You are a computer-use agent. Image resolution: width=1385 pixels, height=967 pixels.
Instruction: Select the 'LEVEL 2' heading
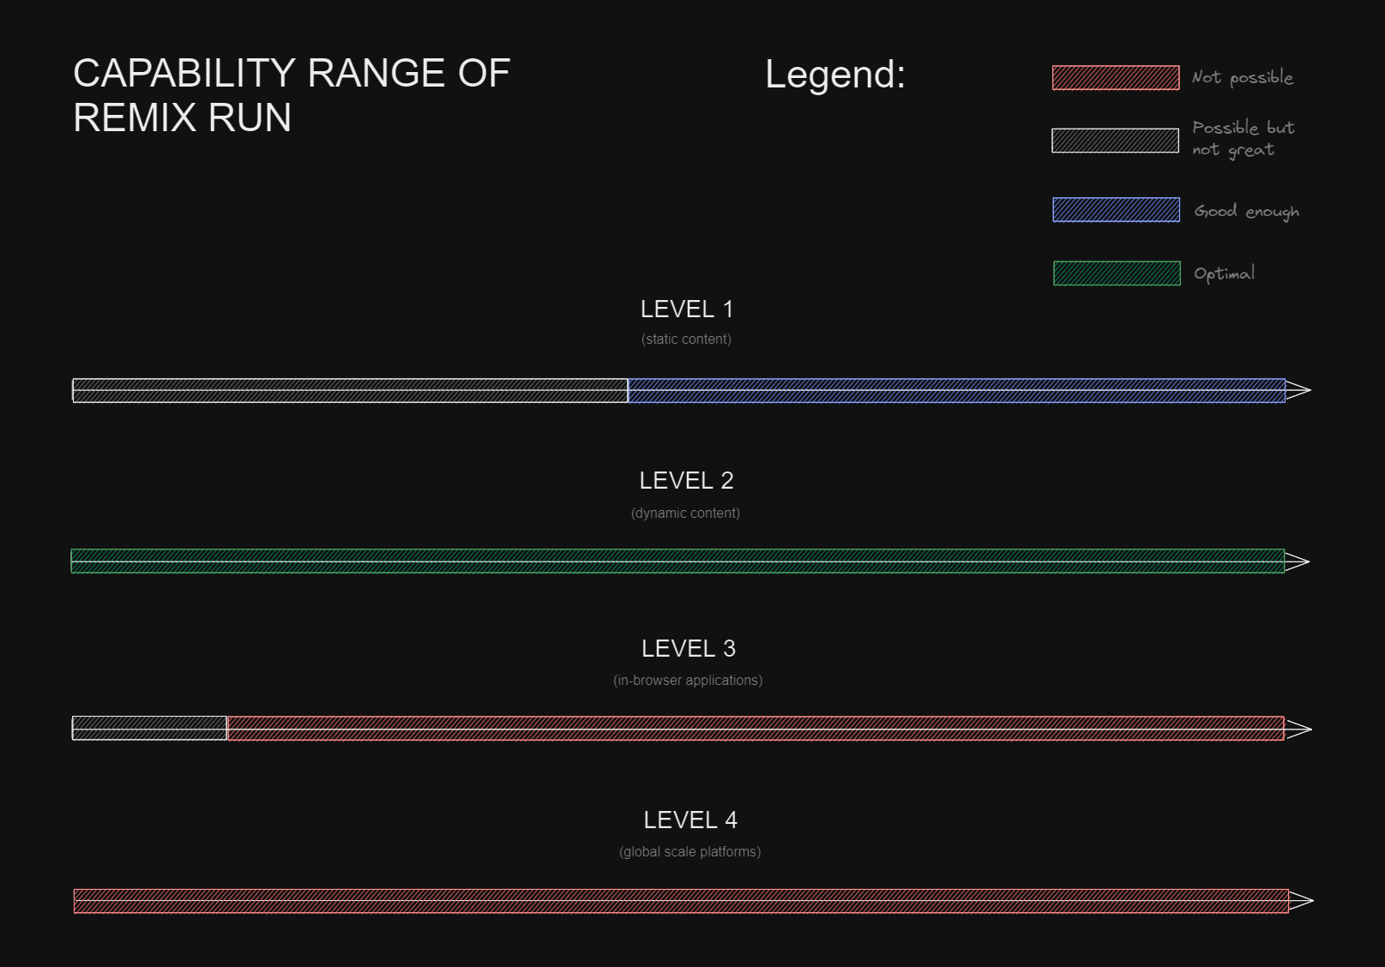coord(686,481)
